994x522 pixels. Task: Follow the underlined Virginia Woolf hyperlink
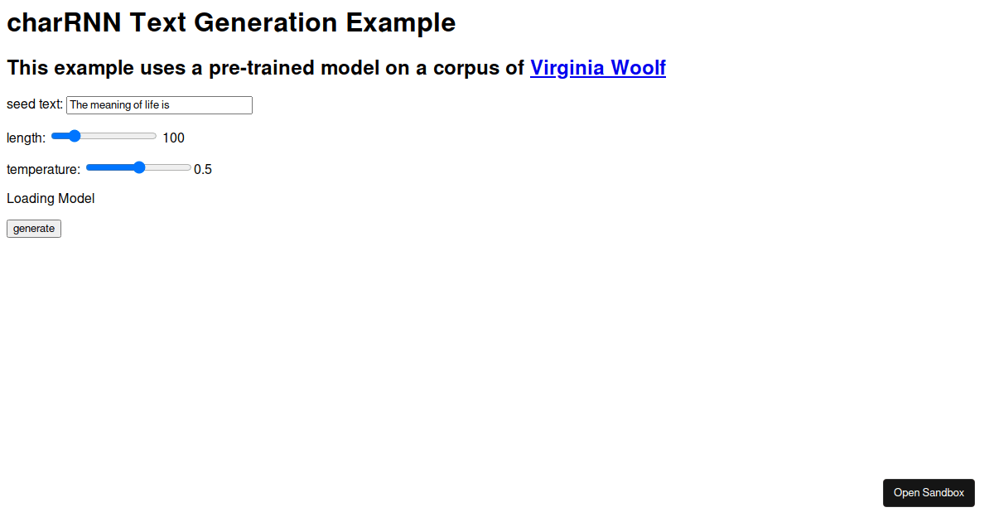click(x=598, y=67)
